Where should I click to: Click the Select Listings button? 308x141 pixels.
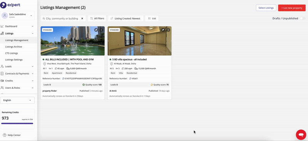[266, 8]
